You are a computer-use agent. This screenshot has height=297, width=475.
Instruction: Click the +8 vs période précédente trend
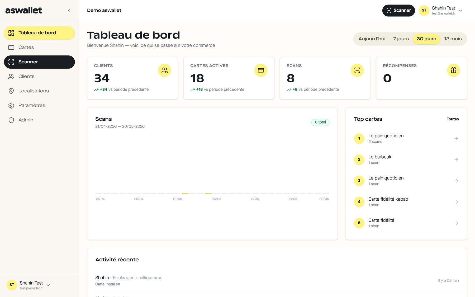click(x=313, y=89)
